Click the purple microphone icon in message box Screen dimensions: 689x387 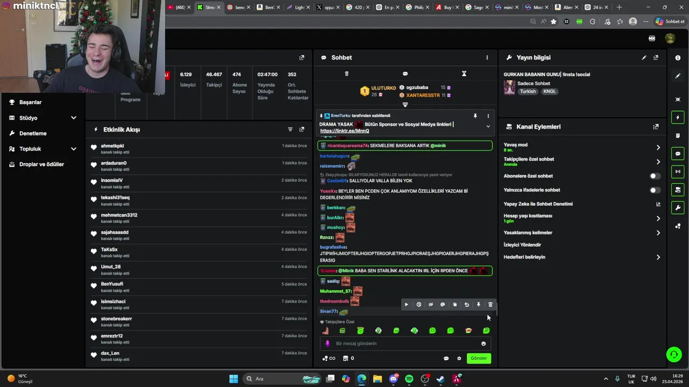tap(327, 343)
